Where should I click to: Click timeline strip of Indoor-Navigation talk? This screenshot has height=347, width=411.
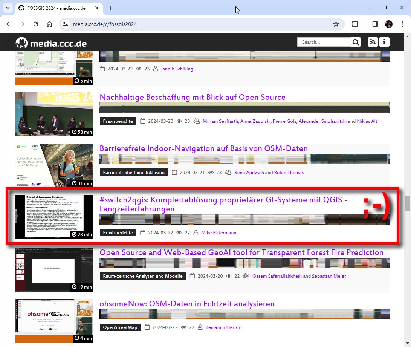[x=244, y=159]
